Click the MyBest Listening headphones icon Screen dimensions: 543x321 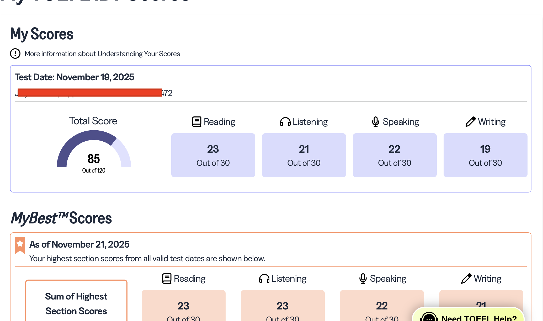point(264,279)
